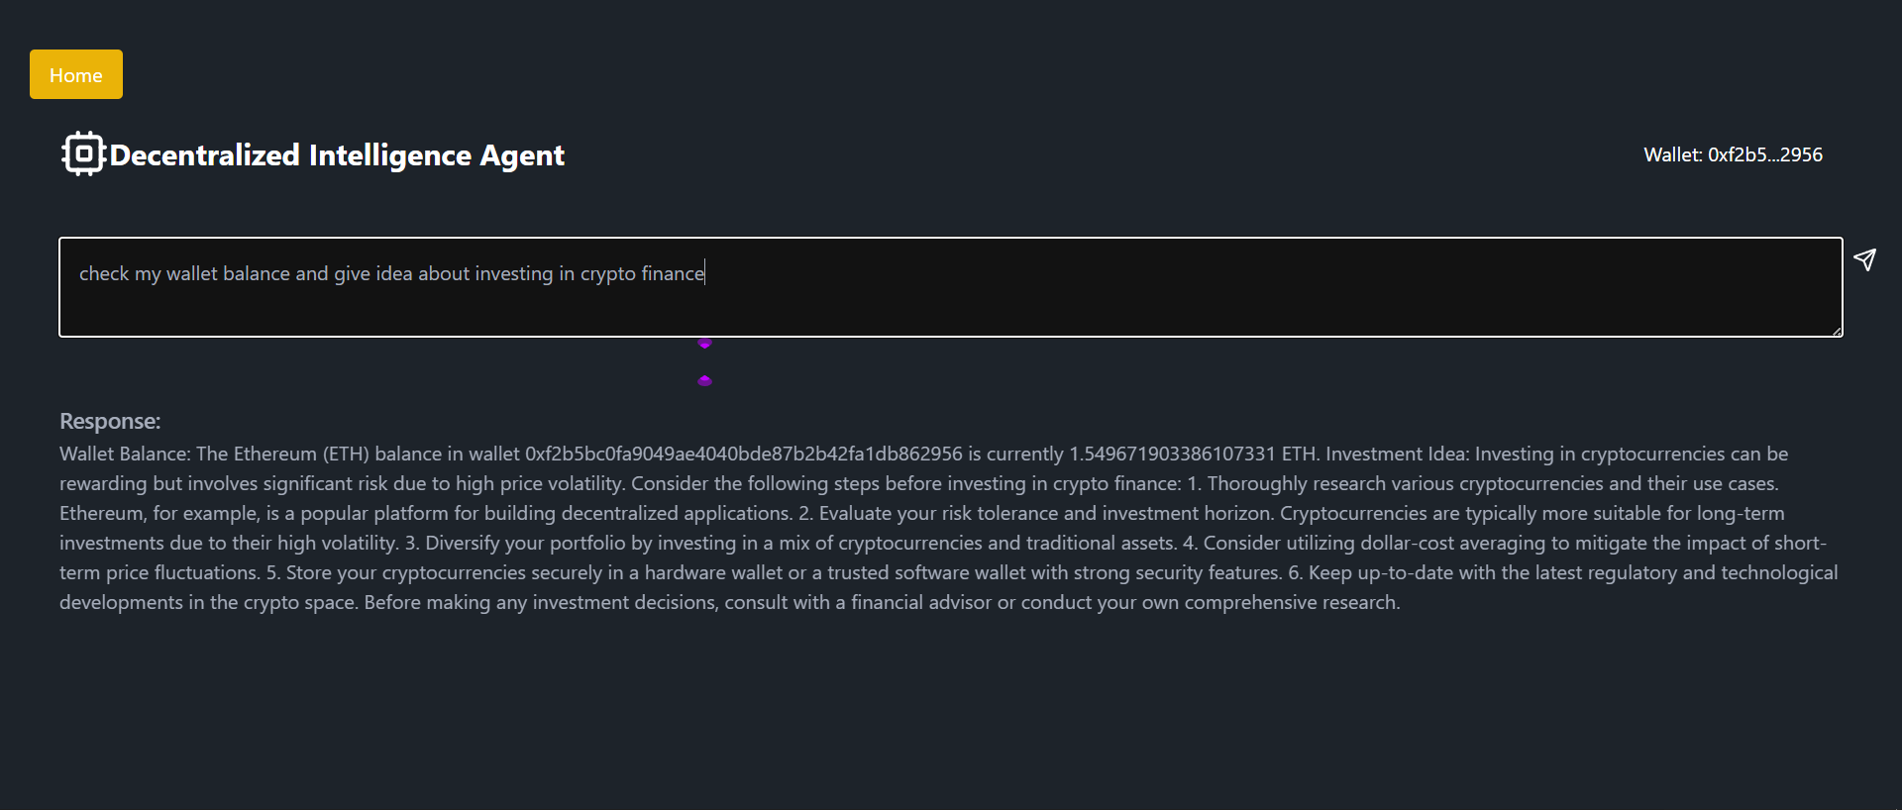
Task: Select the Response heading label
Action: click(109, 420)
